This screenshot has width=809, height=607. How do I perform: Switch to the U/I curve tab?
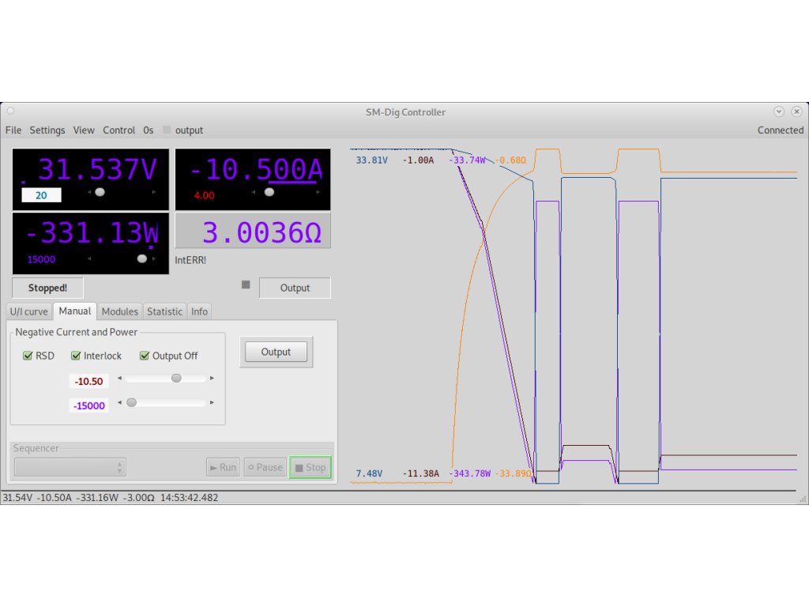tap(28, 311)
